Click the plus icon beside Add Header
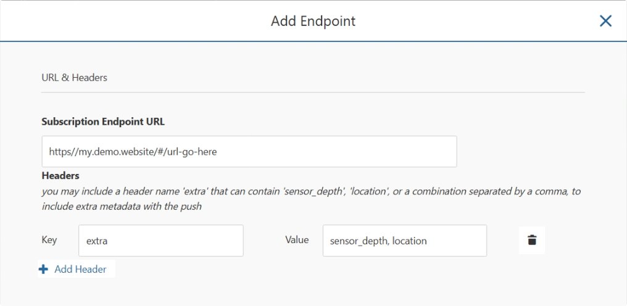 [x=44, y=269]
